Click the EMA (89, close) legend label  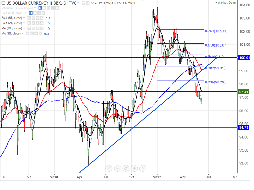(12, 18)
